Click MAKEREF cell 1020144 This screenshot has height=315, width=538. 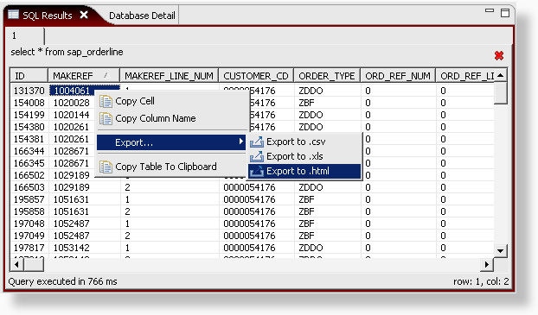(x=72, y=115)
